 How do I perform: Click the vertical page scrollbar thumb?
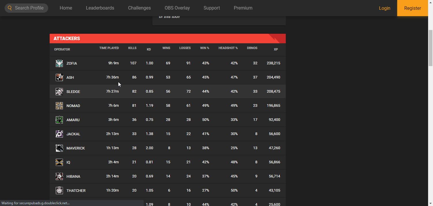point(430,48)
